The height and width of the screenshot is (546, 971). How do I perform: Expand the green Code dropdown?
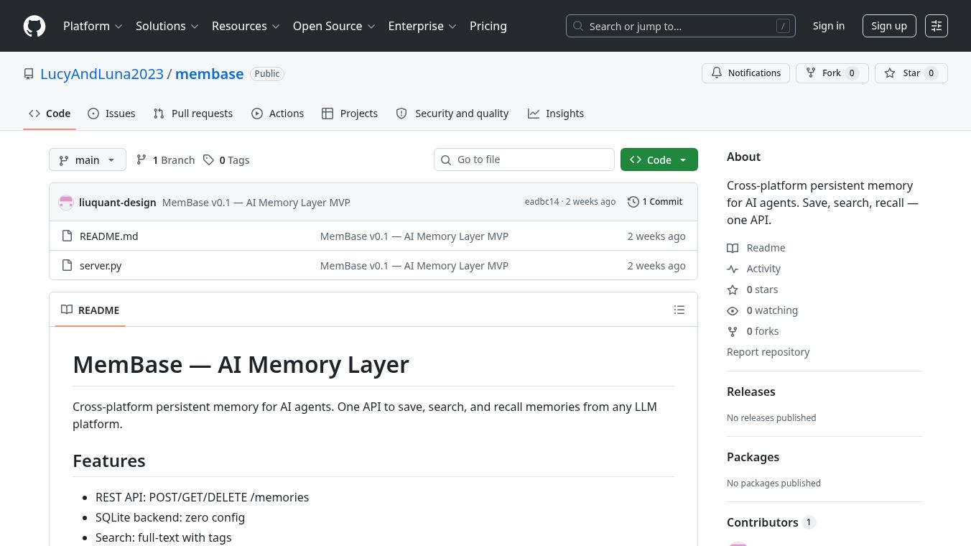coord(659,159)
